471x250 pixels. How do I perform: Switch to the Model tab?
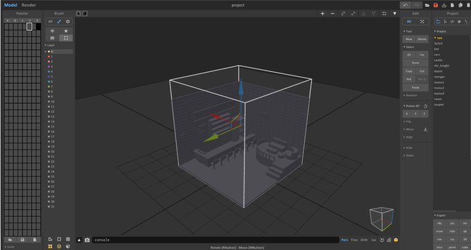(x=10, y=5)
